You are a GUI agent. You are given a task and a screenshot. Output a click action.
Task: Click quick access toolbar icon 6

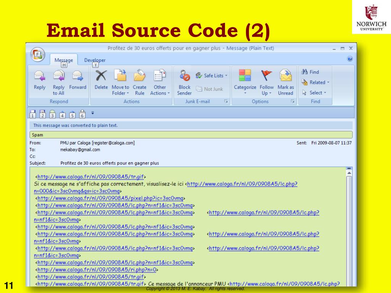[x=82, y=114]
